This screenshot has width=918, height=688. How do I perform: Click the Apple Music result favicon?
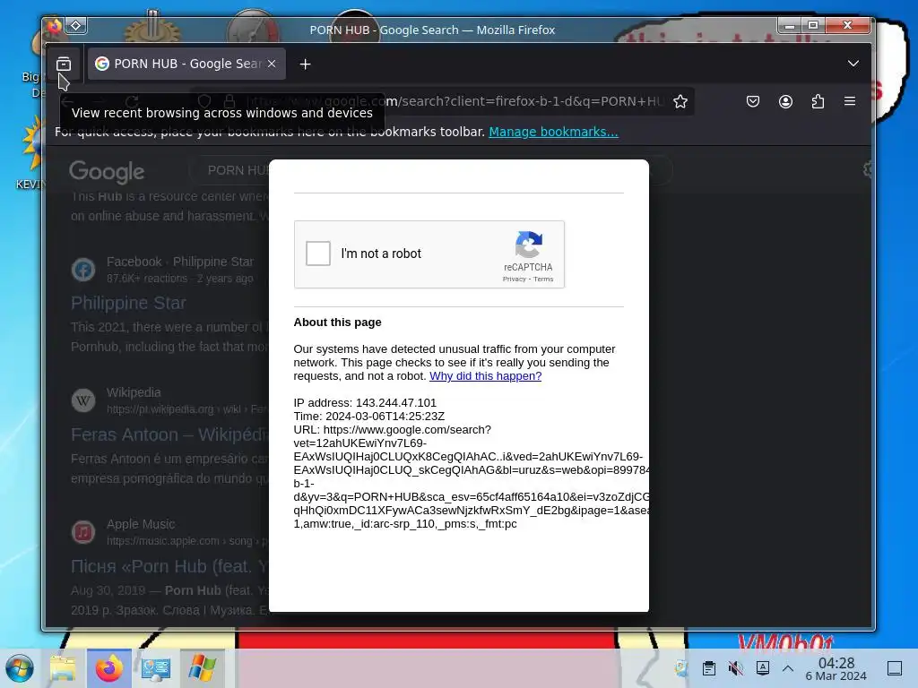pos(83,532)
